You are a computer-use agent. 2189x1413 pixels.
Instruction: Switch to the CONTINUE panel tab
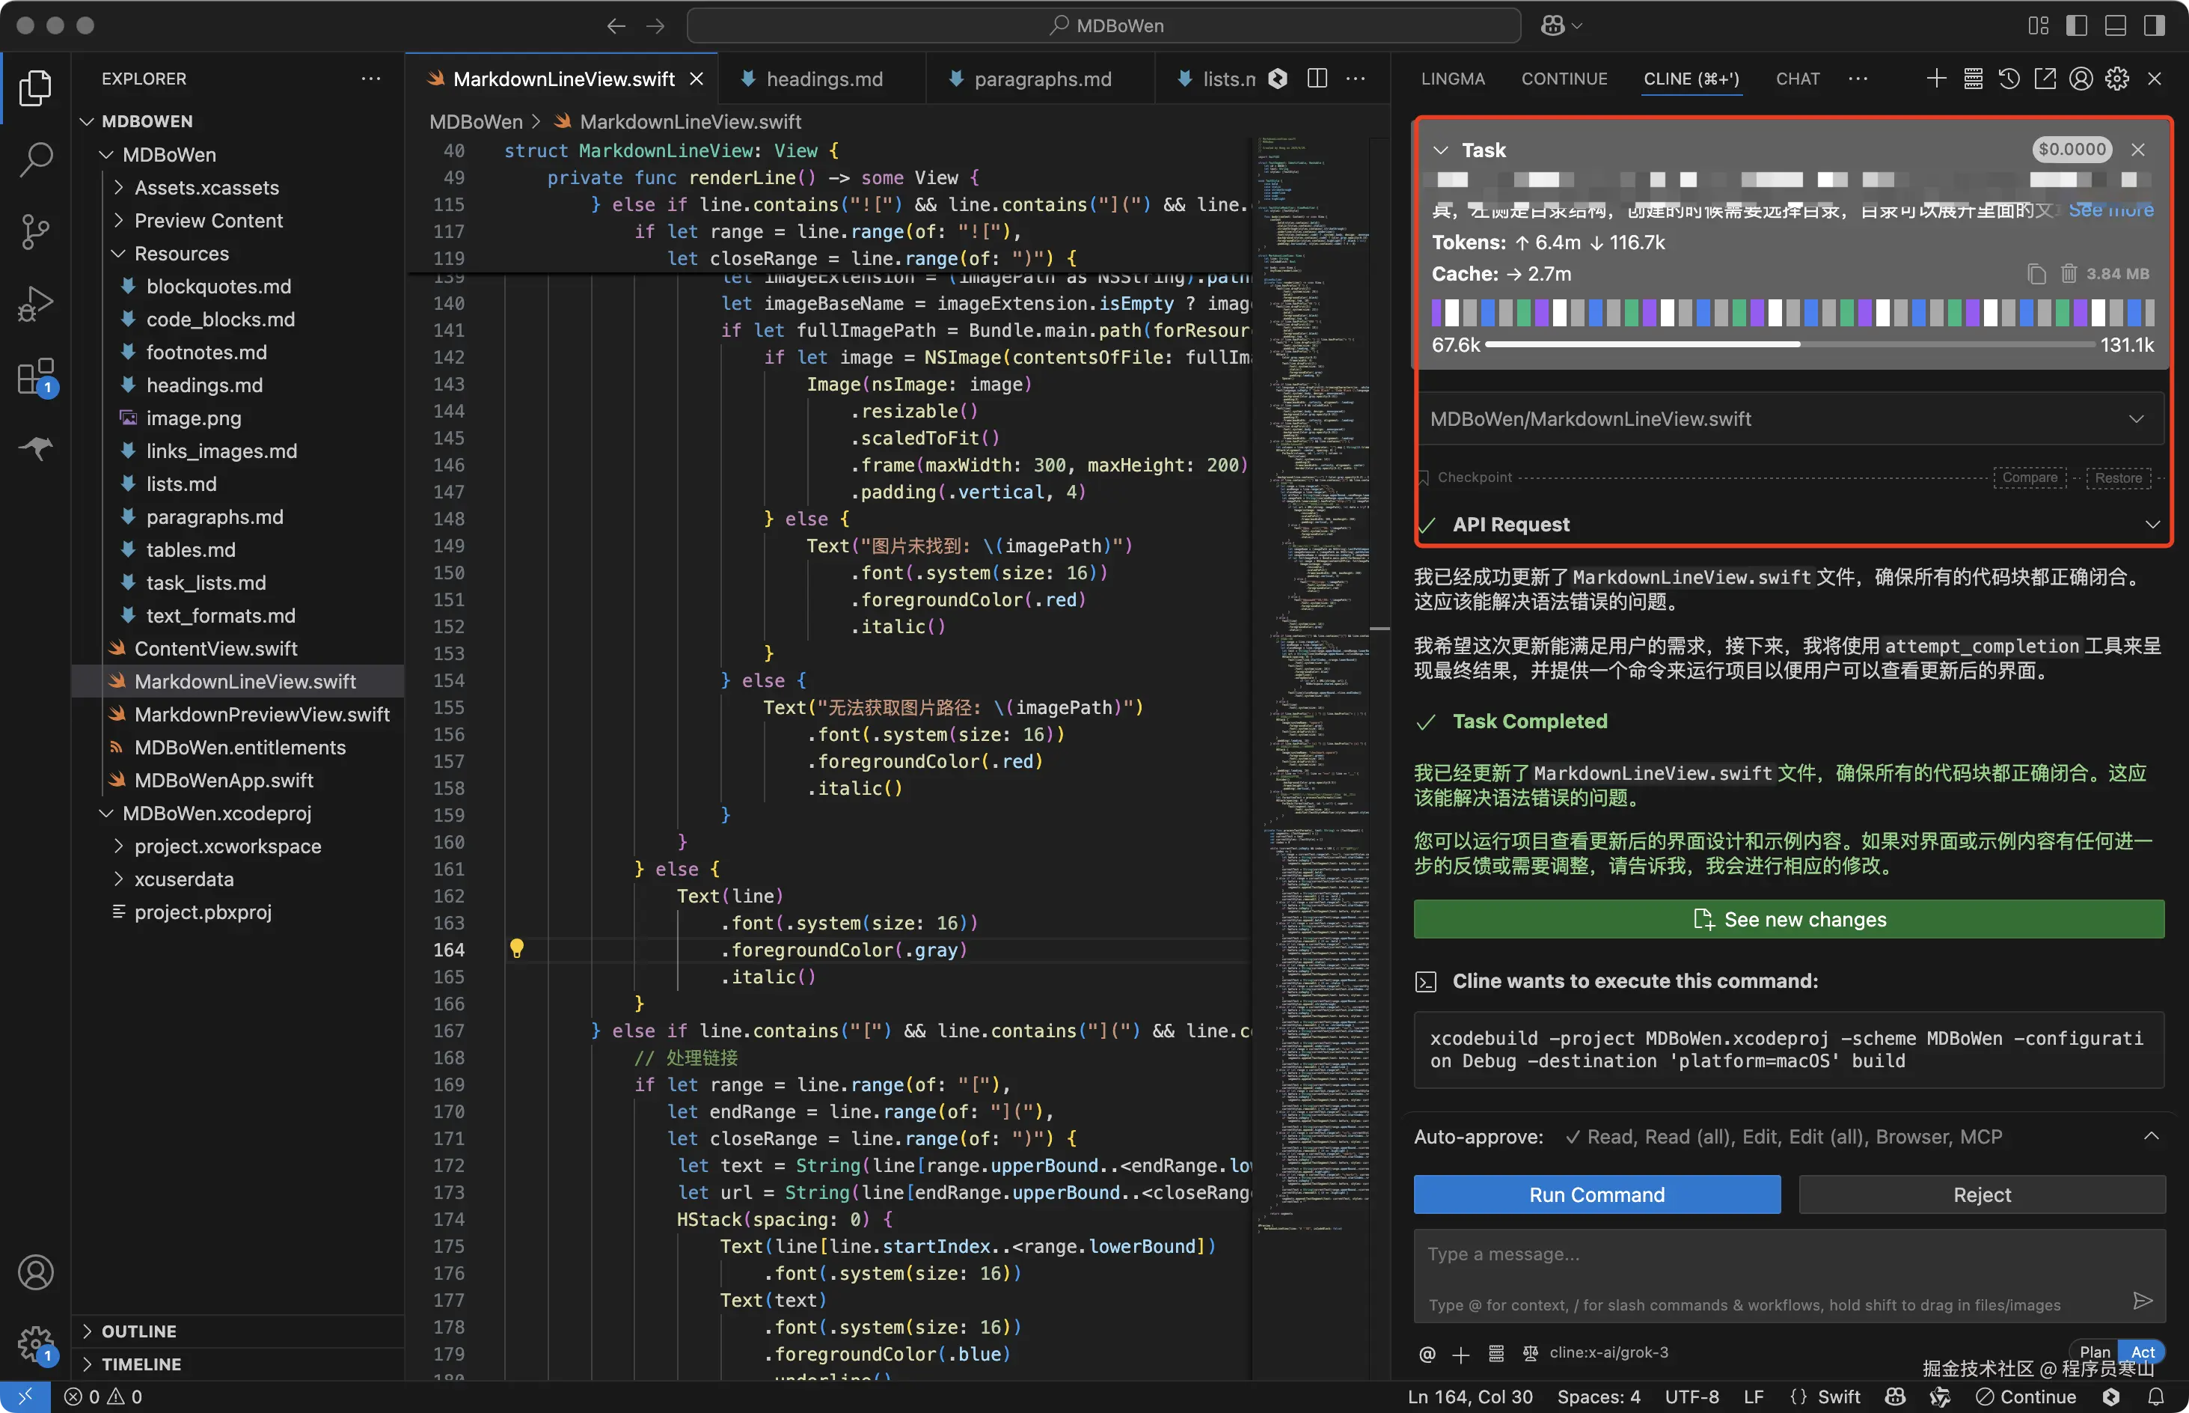[x=1564, y=79]
